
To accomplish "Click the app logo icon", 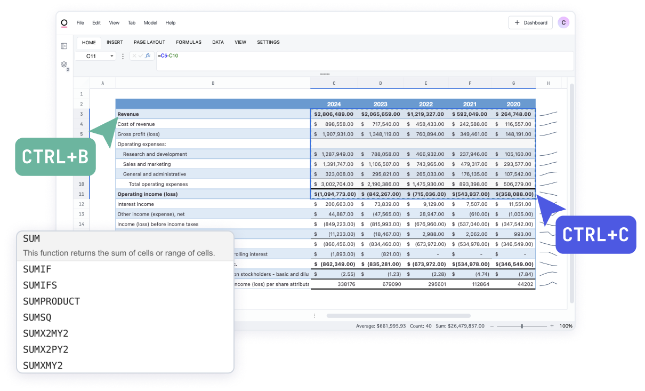I will [64, 23].
